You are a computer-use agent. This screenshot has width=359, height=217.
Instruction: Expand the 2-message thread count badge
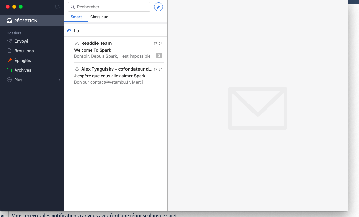159,55
